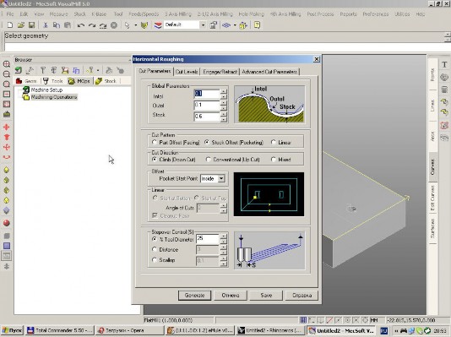Select Mixed cut direction
Screen dimensions: 451x337
[x=281, y=160]
